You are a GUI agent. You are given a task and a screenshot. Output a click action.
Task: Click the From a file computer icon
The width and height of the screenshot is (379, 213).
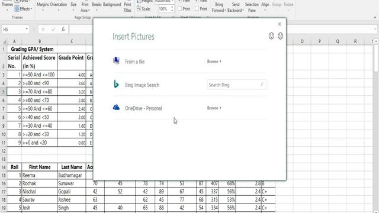[x=116, y=61]
